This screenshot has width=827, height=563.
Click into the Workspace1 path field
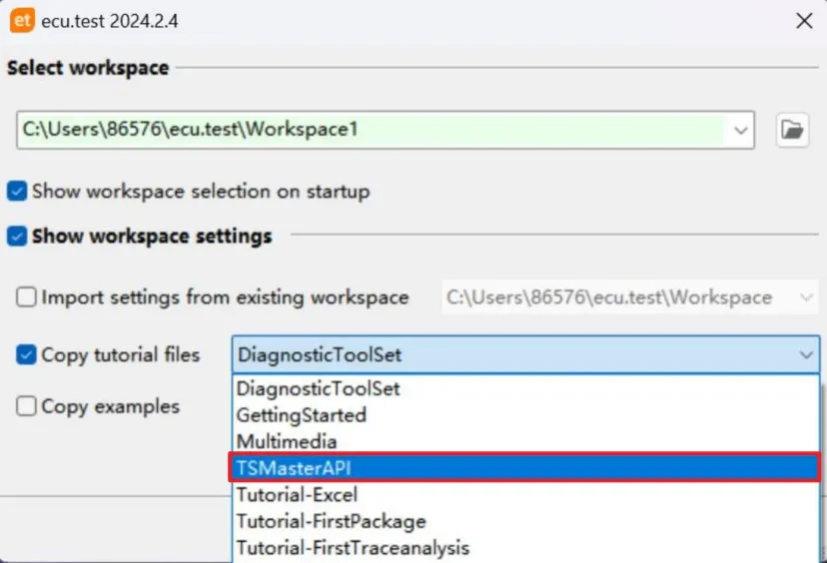click(370, 130)
